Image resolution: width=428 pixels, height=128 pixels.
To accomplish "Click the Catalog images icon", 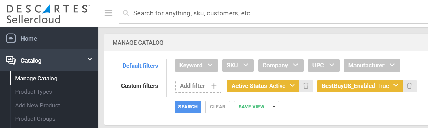I will 11,60.
